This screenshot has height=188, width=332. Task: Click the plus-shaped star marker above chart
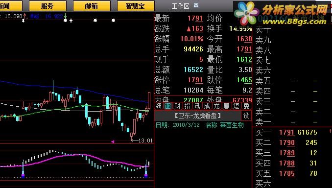coord(71,21)
